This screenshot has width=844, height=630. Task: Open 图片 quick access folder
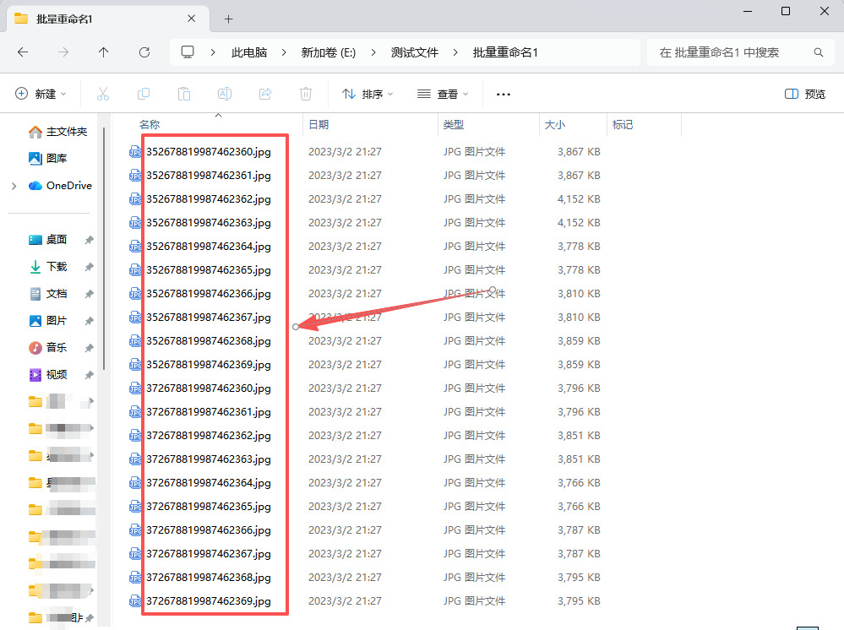[48, 321]
